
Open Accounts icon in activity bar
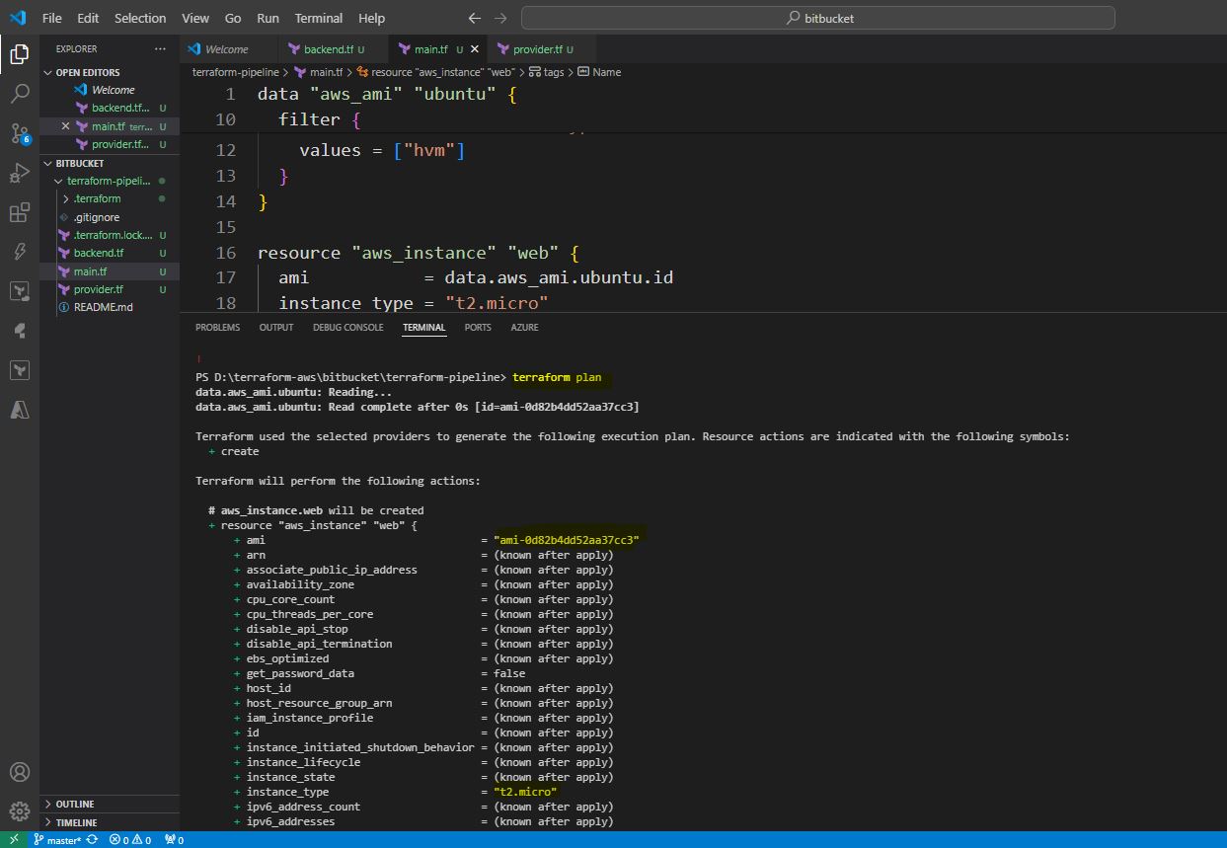coord(19,771)
